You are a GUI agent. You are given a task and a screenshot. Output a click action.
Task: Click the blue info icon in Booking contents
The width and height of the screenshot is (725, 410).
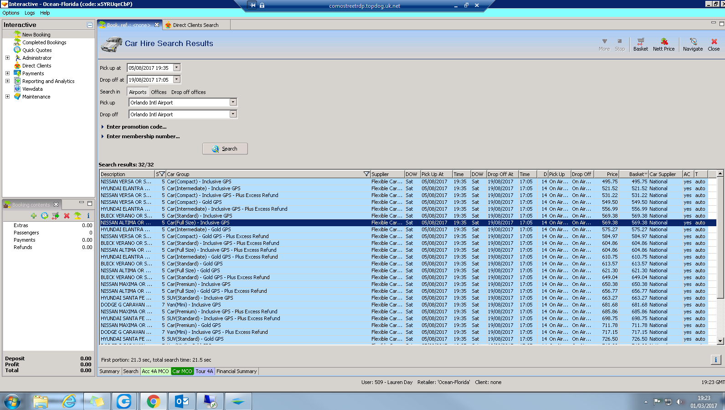88,216
